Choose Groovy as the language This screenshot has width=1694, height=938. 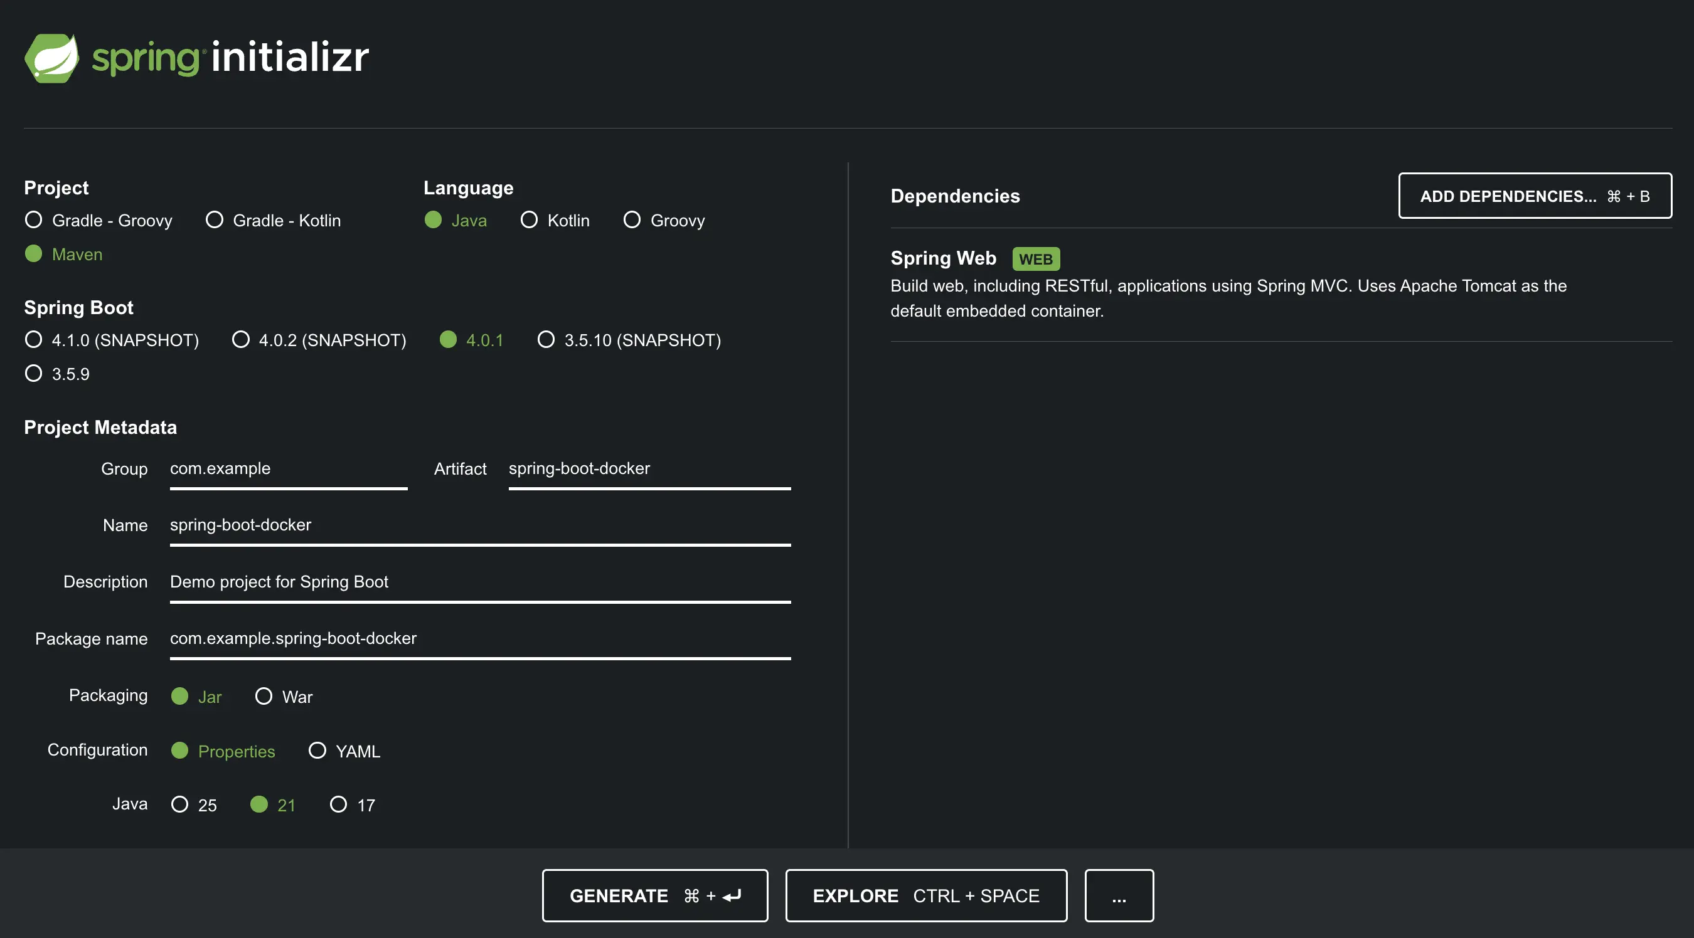632,220
